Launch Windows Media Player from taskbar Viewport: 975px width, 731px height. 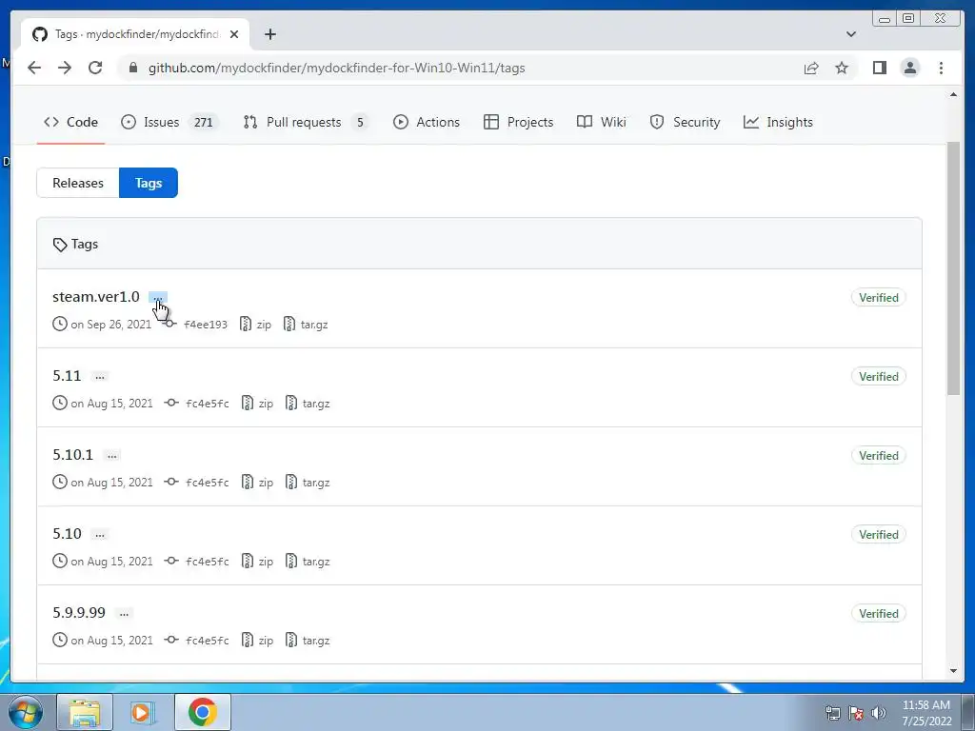(143, 712)
